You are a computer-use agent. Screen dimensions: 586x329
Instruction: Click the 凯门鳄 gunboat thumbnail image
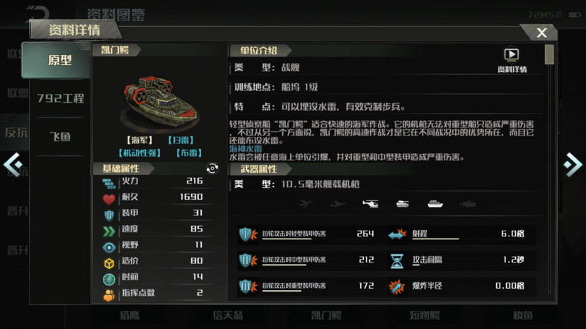pos(160,102)
